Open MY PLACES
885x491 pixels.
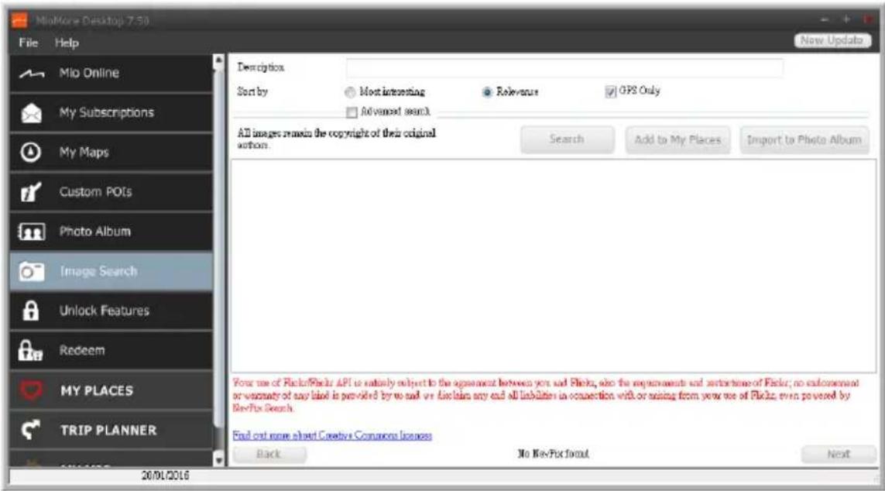[111, 390]
